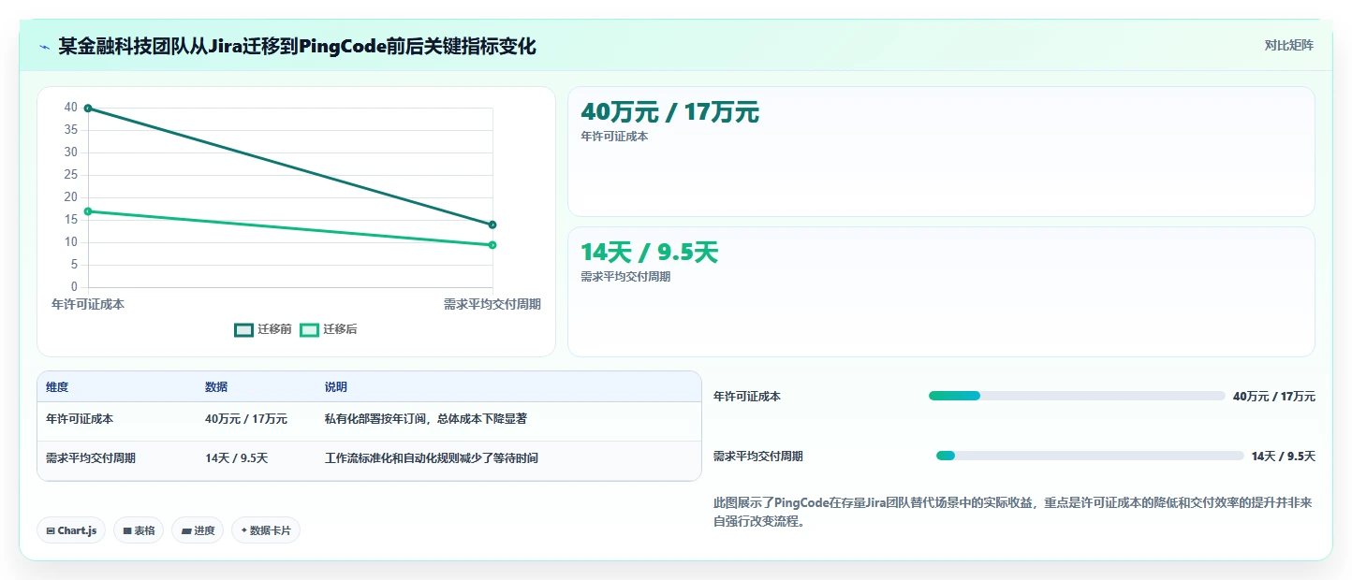This screenshot has height=580, width=1352.
Task: Click the 40万元 / 17万元 progress value
Action: (x=1274, y=397)
